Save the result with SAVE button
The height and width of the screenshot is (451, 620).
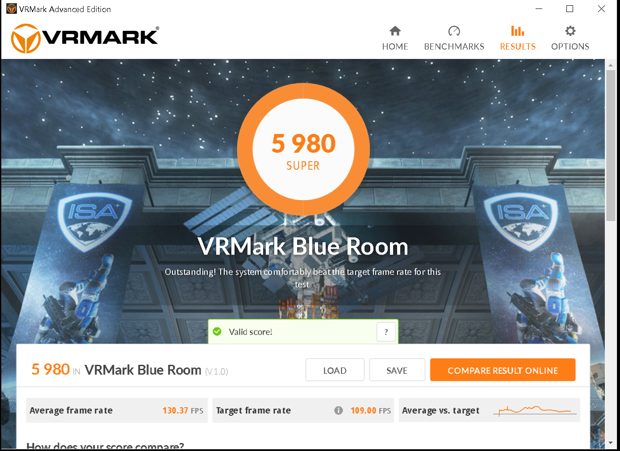[397, 370]
